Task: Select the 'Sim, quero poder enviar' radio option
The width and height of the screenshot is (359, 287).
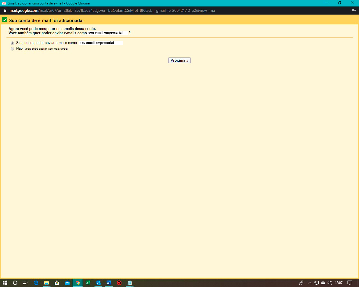Action: click(12, 43)
